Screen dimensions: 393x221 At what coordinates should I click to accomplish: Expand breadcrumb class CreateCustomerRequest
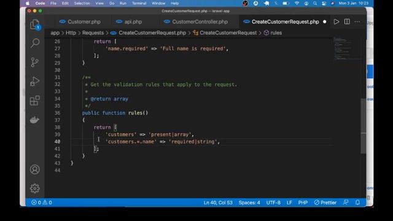tap(225, 33)
